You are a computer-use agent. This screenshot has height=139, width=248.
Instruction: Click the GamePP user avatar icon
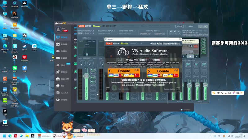point(58,29)
